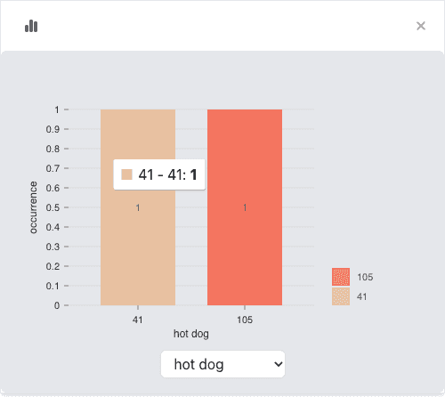Viewport: 445px width, 397px height.
Task: Click the x-axis tick label 105
Action: (245, 320)
